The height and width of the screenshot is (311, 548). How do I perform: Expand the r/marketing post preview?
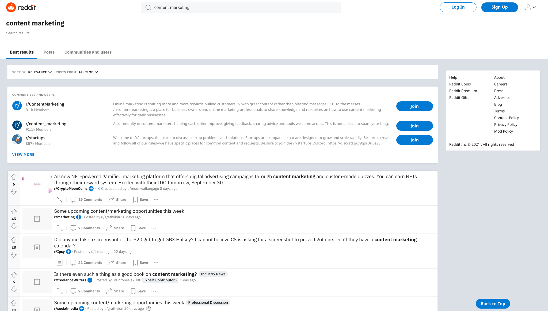pyautogui.click(x=60, y=228)
